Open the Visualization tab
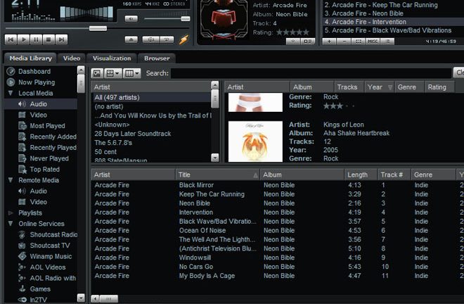464x304 pixels. [x=112, y=58]
